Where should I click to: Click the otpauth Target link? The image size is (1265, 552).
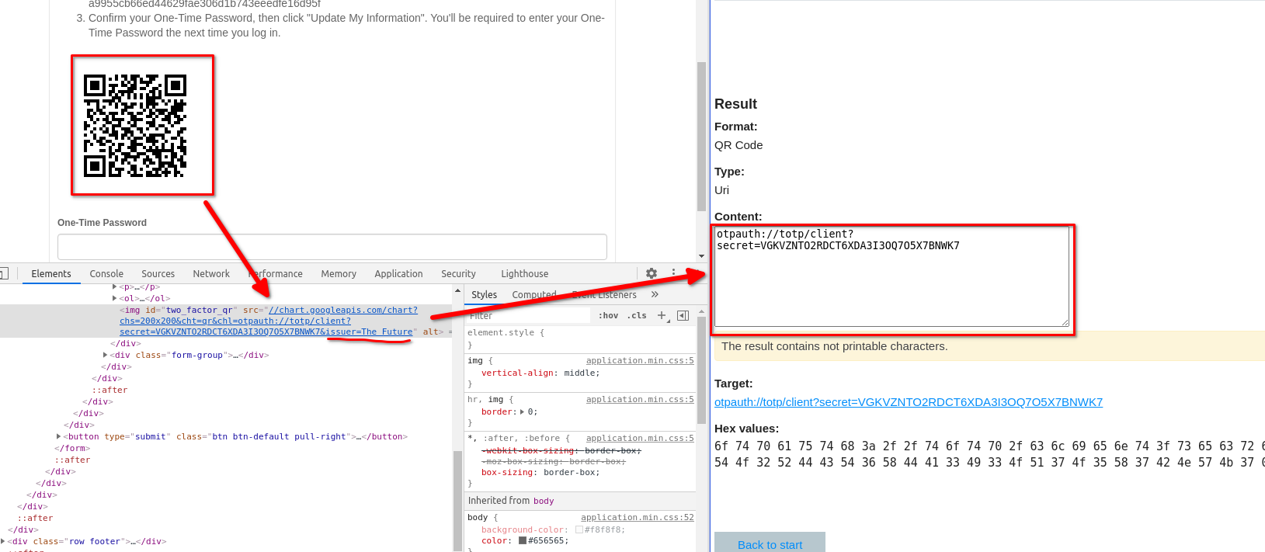coord(909,402)
